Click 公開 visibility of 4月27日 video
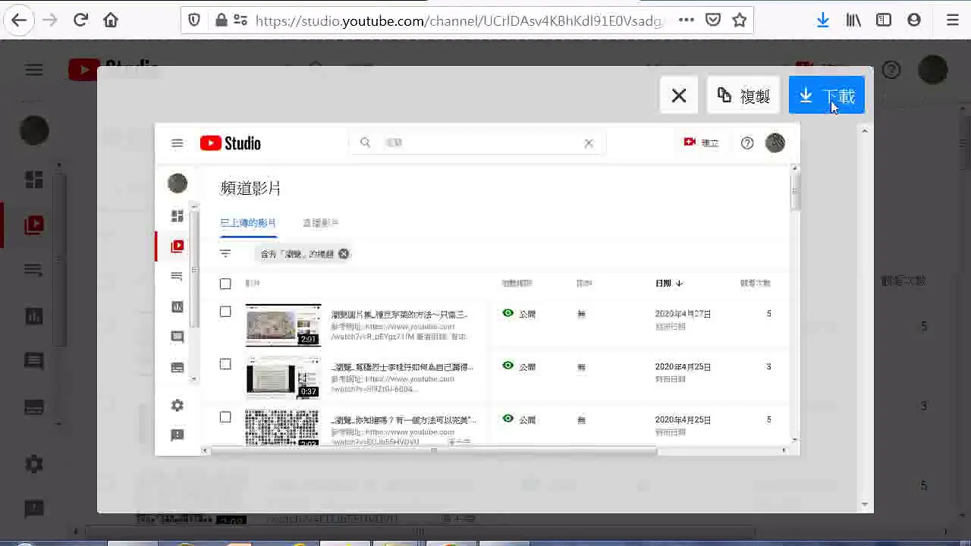This screenshot has height=546, width=971. 519,313
